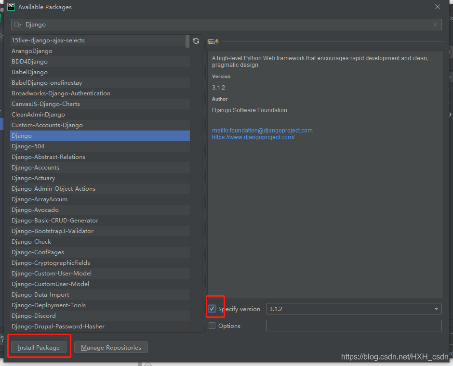Select Django-Deployment-Tools package
Image resolution: width=453 pixels, height=366 pixels.
[x=100, y=305]
